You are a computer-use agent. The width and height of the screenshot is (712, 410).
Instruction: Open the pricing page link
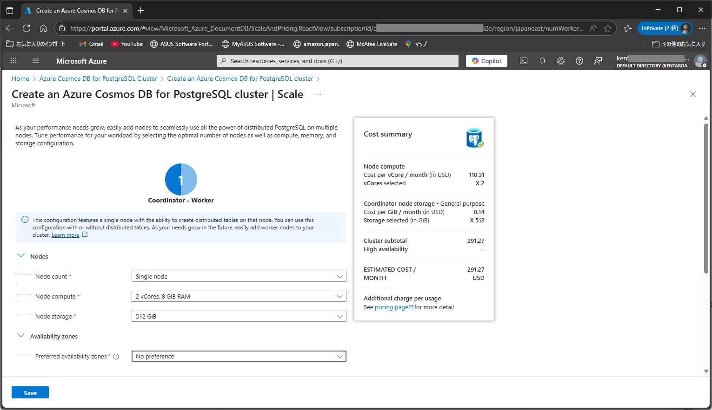click(392, 307)
